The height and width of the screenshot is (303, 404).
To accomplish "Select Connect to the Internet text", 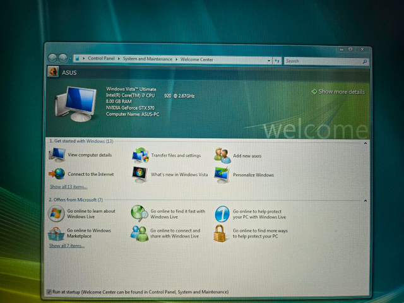I will tap(91, 174).
